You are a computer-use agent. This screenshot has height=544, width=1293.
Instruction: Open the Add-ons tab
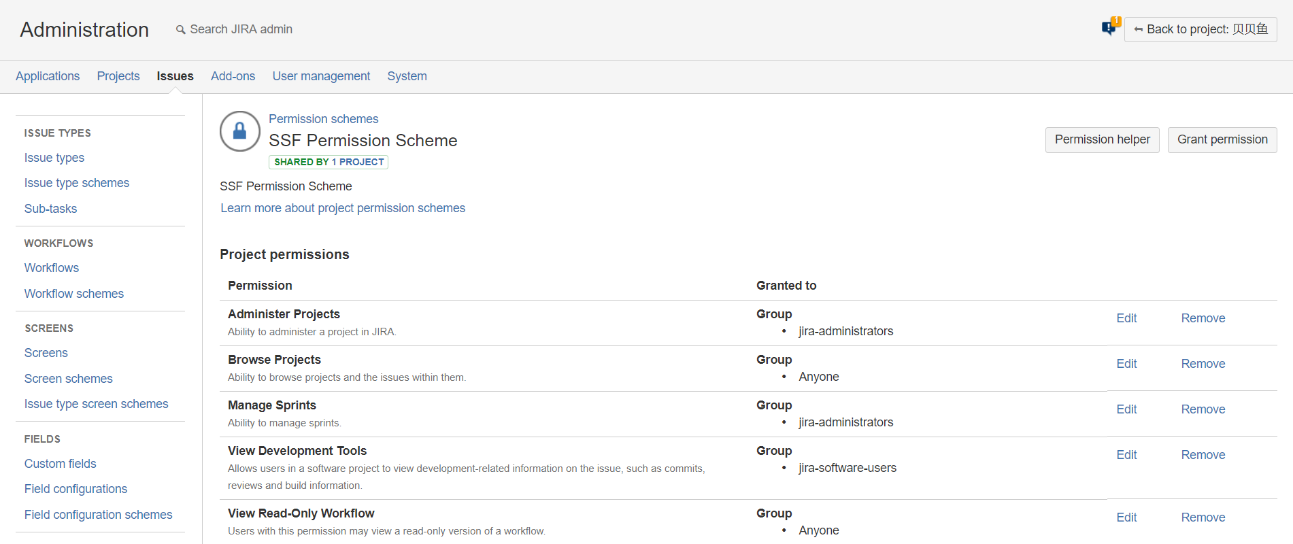coord(233,76)
